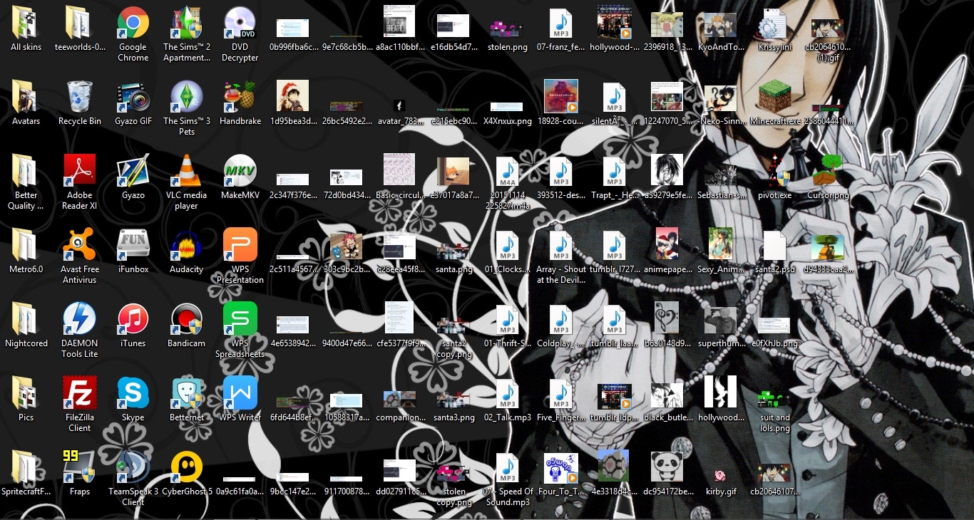Open the MakeMKV shortcut
Screen dimensions: 974x520
click(x=240, y=172)
